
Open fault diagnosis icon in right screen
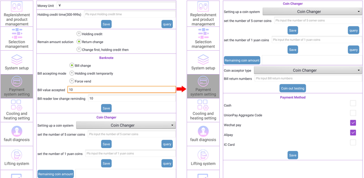(x=203, y=131)
